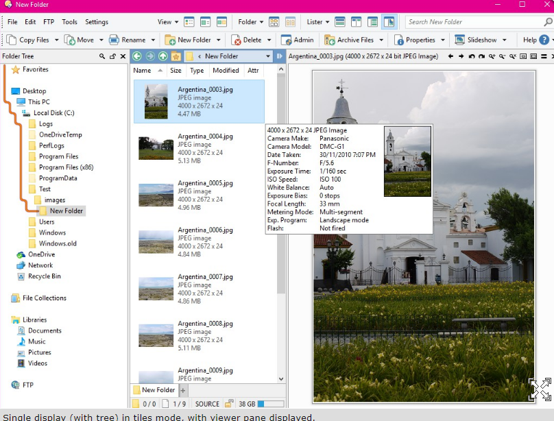Open the FTP menu
This screenshot has width=554, height=421.
click(x=49, y=22)
